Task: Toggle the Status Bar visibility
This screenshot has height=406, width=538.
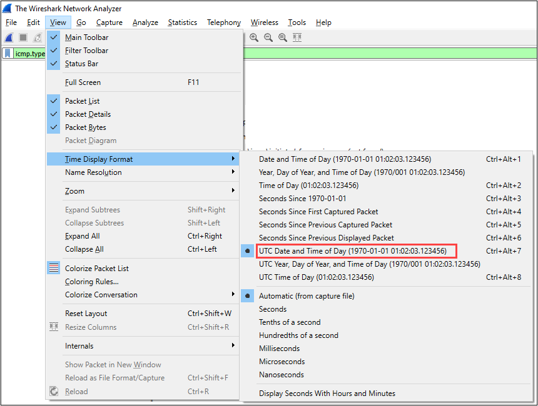Action: click(81, 64)
